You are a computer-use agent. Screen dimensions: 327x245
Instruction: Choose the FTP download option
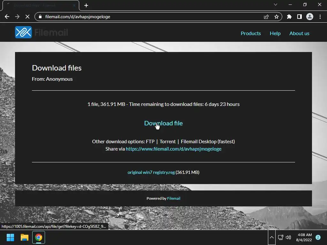(150, 141)
